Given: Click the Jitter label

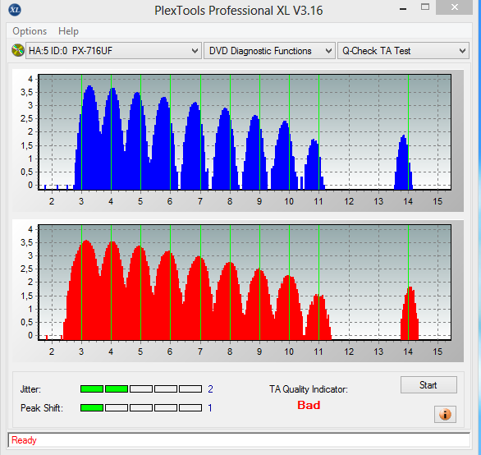Looking at the screenshot, I should (30, 389).
